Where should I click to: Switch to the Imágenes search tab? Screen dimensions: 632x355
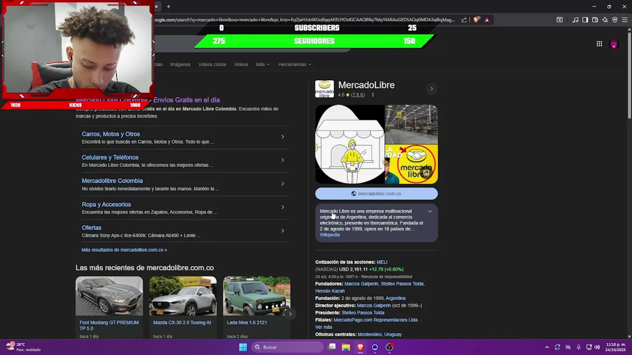click(x=180, y=65)
